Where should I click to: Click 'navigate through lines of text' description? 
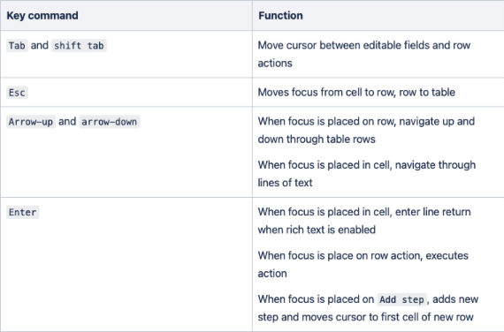pos(366,174)
